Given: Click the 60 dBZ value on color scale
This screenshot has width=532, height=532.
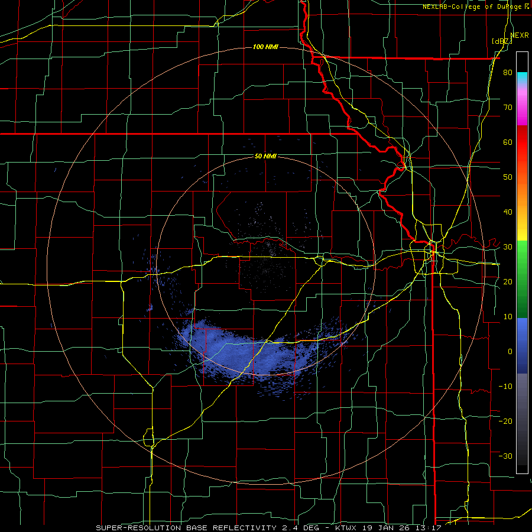Looking at the screenshot, I should tap(508, 142).
